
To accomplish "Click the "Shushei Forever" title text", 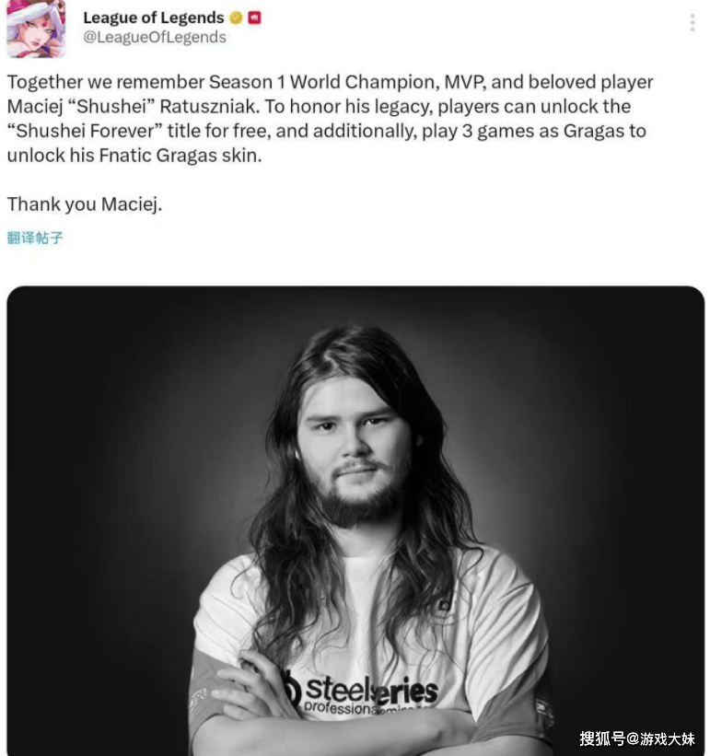I will [85, 131].
